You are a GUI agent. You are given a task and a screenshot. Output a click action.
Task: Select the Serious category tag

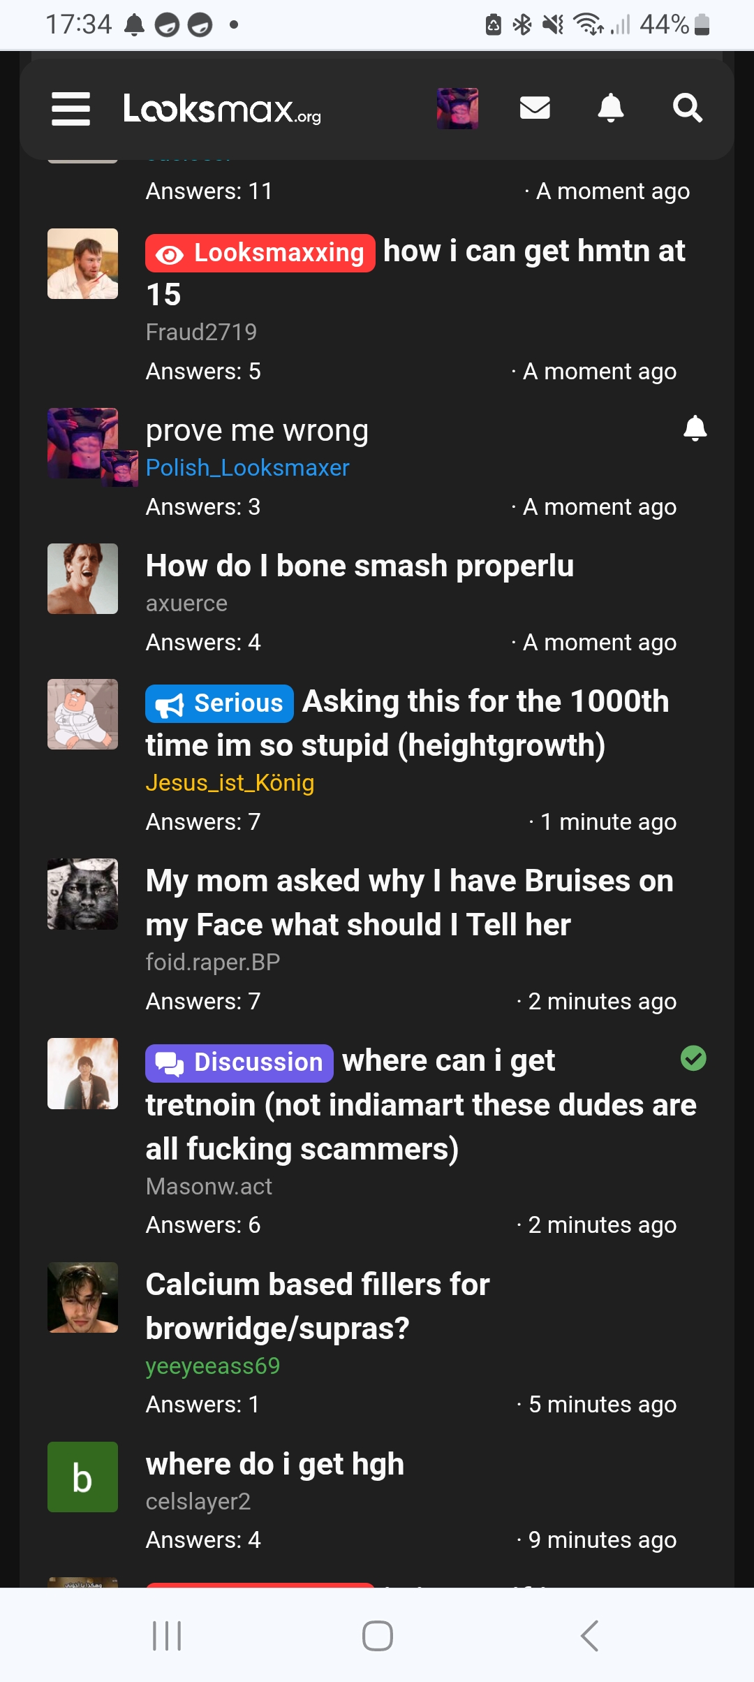tap(219, 703)
